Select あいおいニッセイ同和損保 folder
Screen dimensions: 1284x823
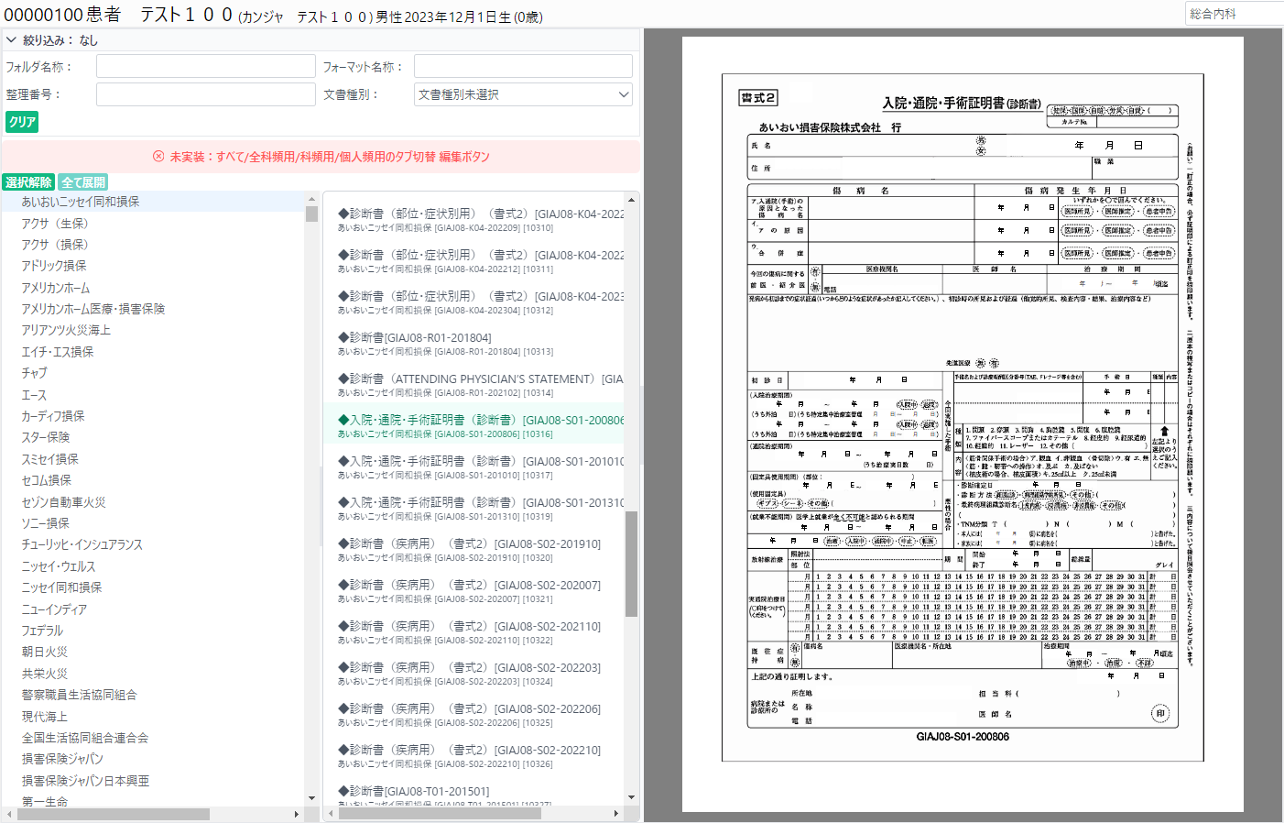(x=154, y=202)
